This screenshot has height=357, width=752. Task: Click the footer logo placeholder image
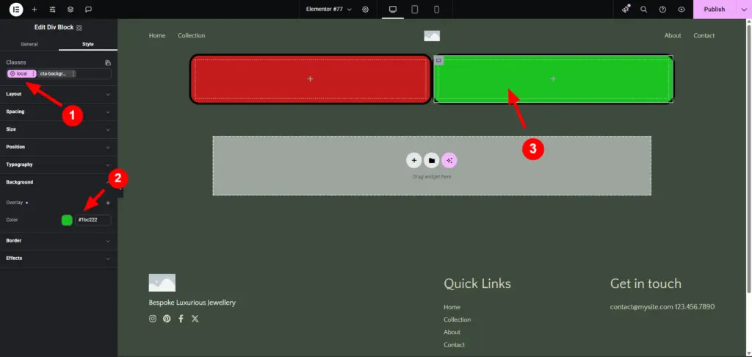(162, 283)
